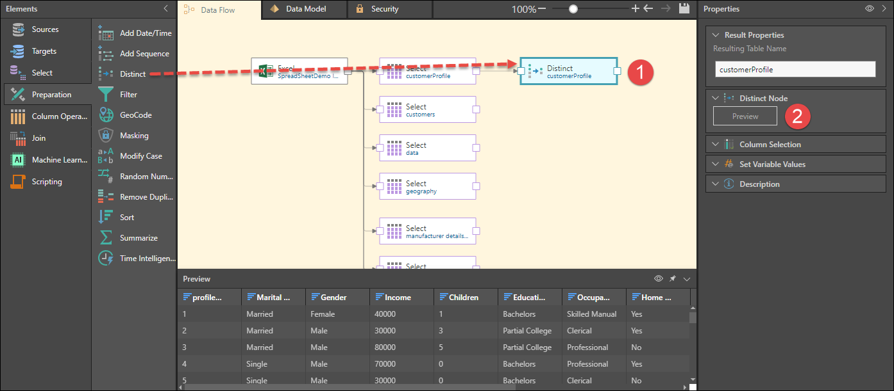The height and width of the screenshot is (391, 894).
Task: Toggle Properties panel visibility eye icon
Action: (x=870, y=9)
